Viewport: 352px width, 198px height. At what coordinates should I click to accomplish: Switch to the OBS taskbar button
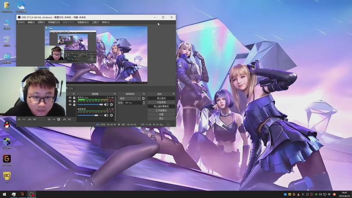click(32, 194)
